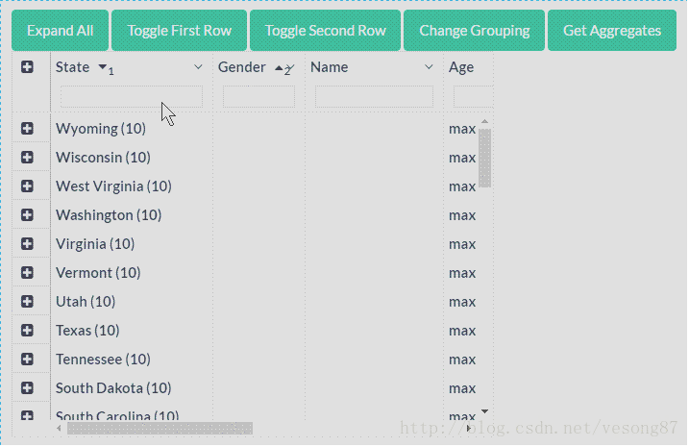Open the Name column menu chevron
The height and width of the screenshot is (447, 689).
pos(429,67)
